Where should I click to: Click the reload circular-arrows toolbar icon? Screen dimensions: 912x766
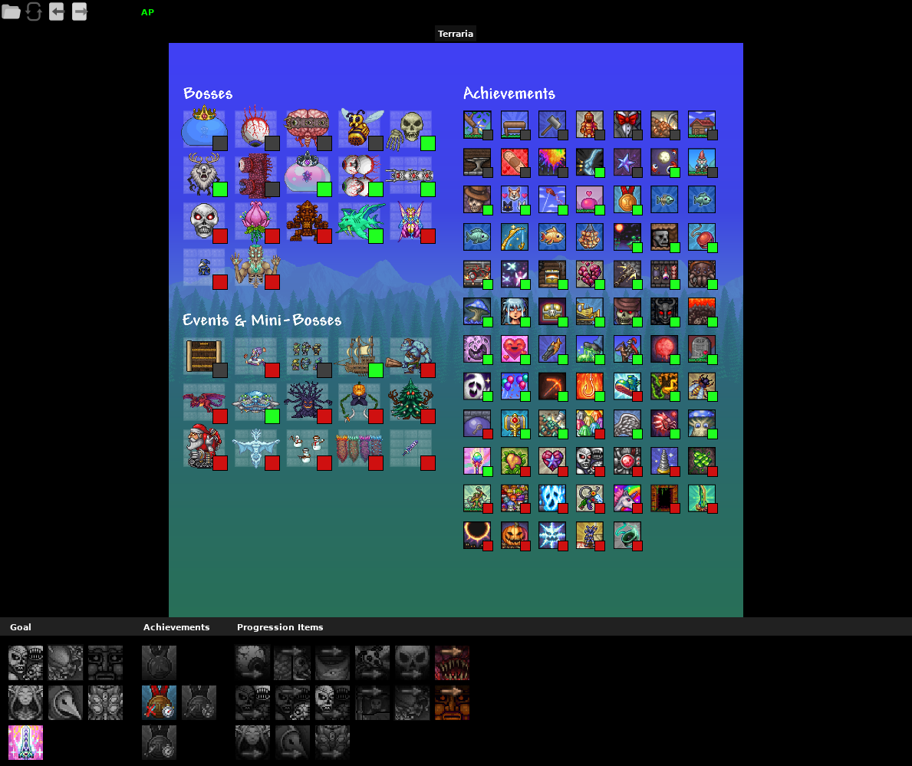(x=34, y=12)
